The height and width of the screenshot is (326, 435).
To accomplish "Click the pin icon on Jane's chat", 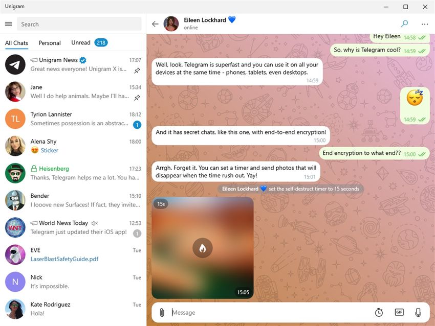I will [137, 98].
